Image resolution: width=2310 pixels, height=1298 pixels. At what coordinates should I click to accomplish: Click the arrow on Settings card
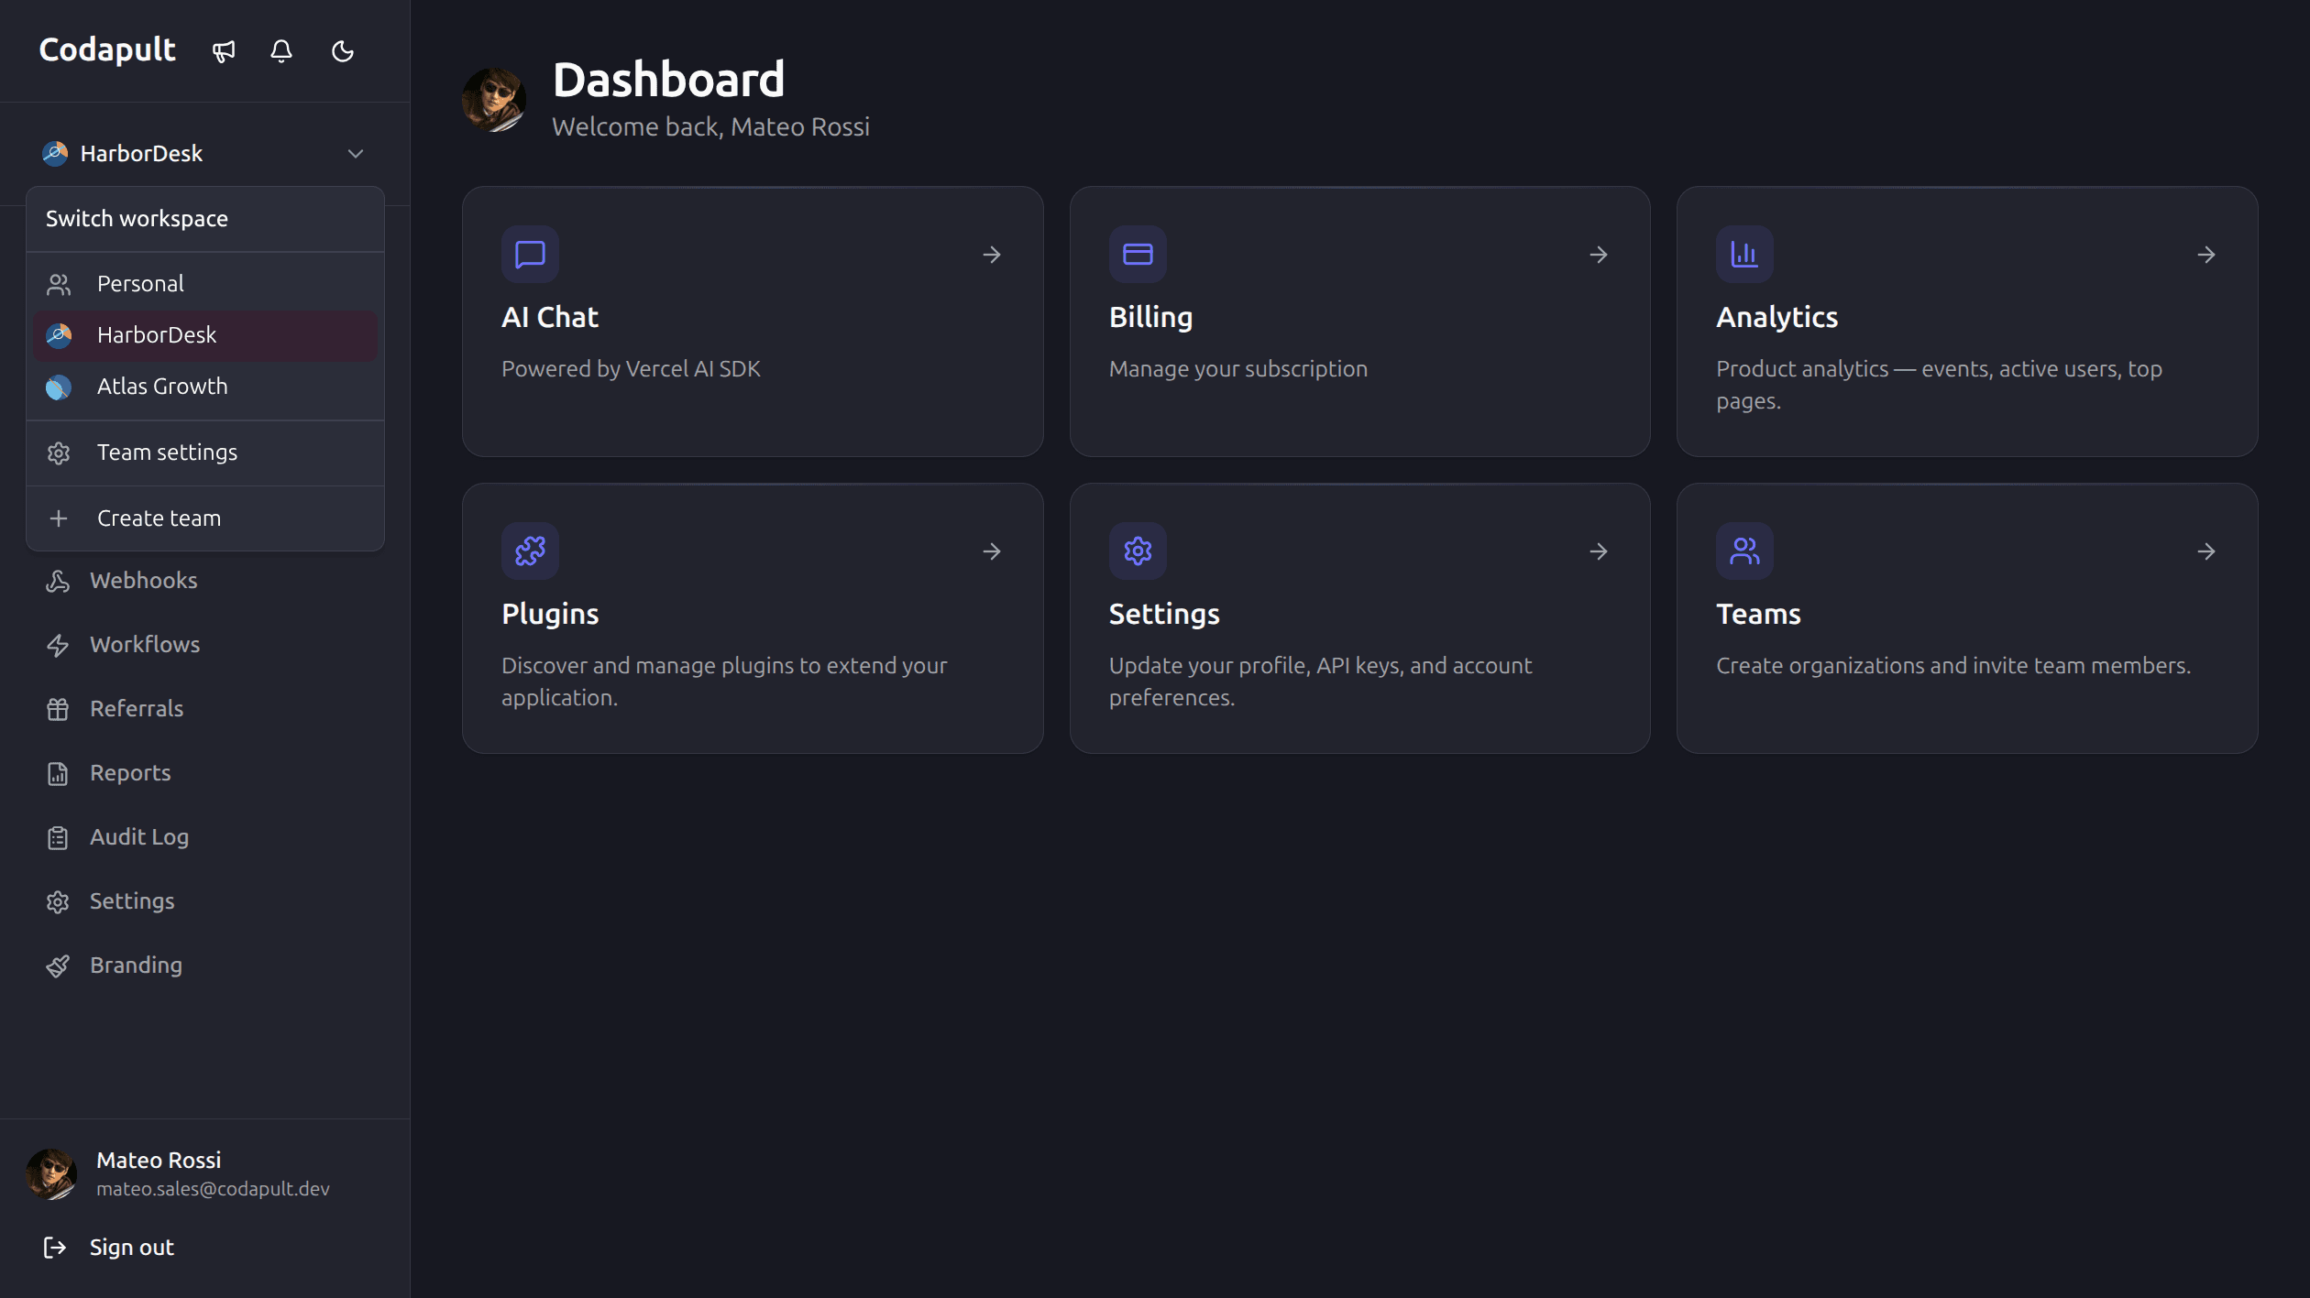[x=1599, y=551]
